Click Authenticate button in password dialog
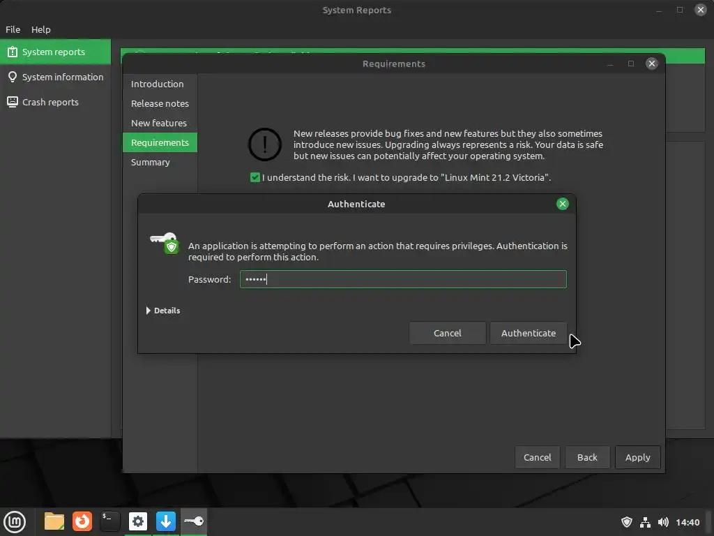 click(x=529, y=333)
